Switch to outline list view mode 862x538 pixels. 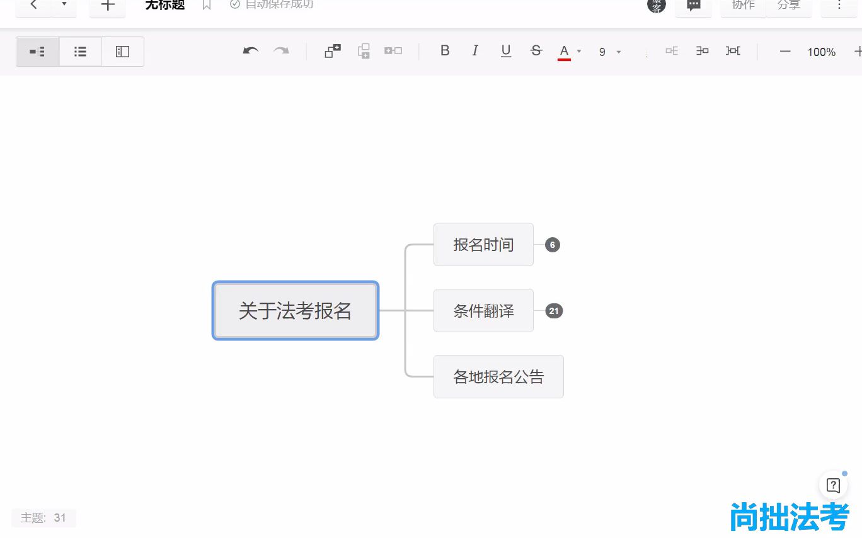[x=80, y=52]
